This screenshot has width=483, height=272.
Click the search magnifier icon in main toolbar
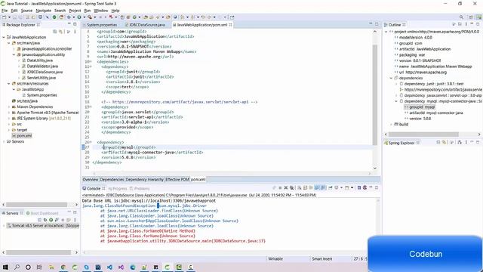[x=461, y=17]
